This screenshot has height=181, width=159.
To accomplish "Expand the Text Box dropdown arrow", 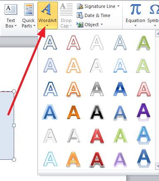I will click(15, 26).
